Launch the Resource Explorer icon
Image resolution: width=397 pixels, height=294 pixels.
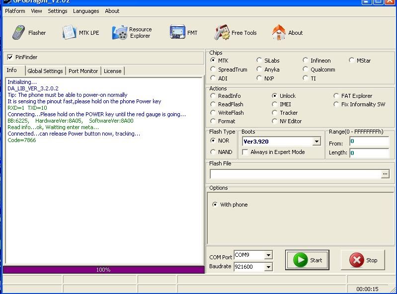point(120,32)
